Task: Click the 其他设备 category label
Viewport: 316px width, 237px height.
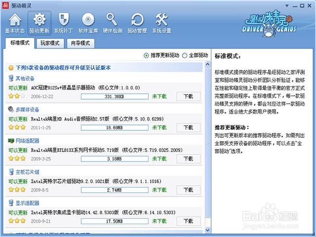Action: point(25,79)
